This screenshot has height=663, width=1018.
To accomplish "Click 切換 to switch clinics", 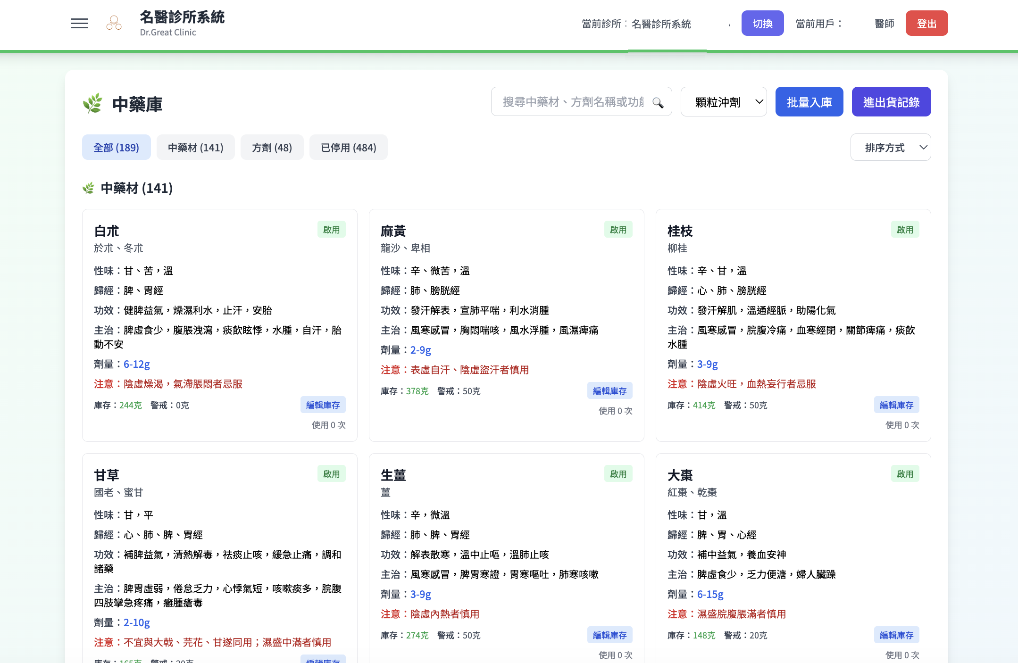I will (x=762, y=23).
